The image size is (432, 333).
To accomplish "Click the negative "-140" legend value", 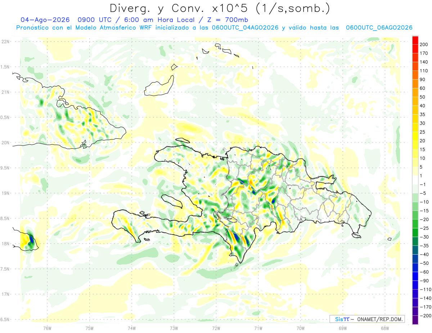I will [426, 298].
